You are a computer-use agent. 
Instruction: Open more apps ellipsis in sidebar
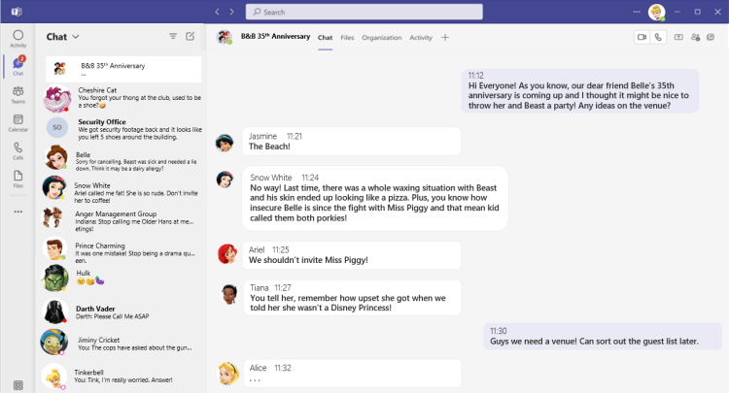coord(17,211)
